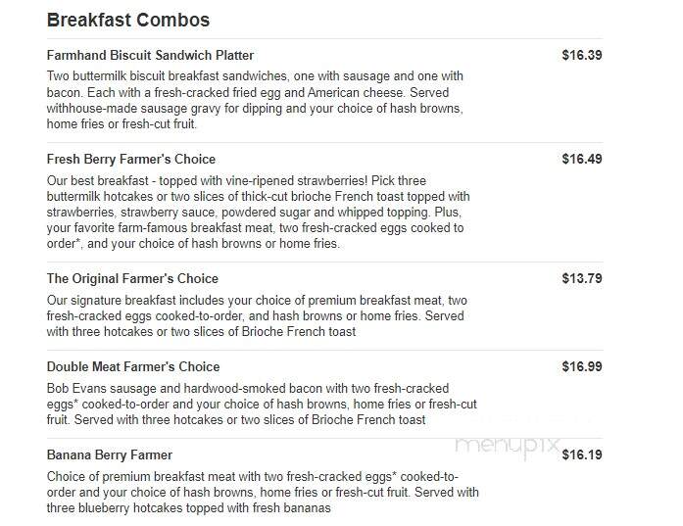Screen dimensions: 683x526
Task: Click the menupix watermark logo
Action: pyautogui.click(x=508, y=447)
